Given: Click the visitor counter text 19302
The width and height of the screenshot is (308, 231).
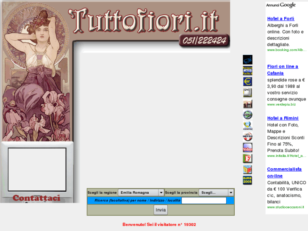Looking at the screenshot, I should [159, 225].
